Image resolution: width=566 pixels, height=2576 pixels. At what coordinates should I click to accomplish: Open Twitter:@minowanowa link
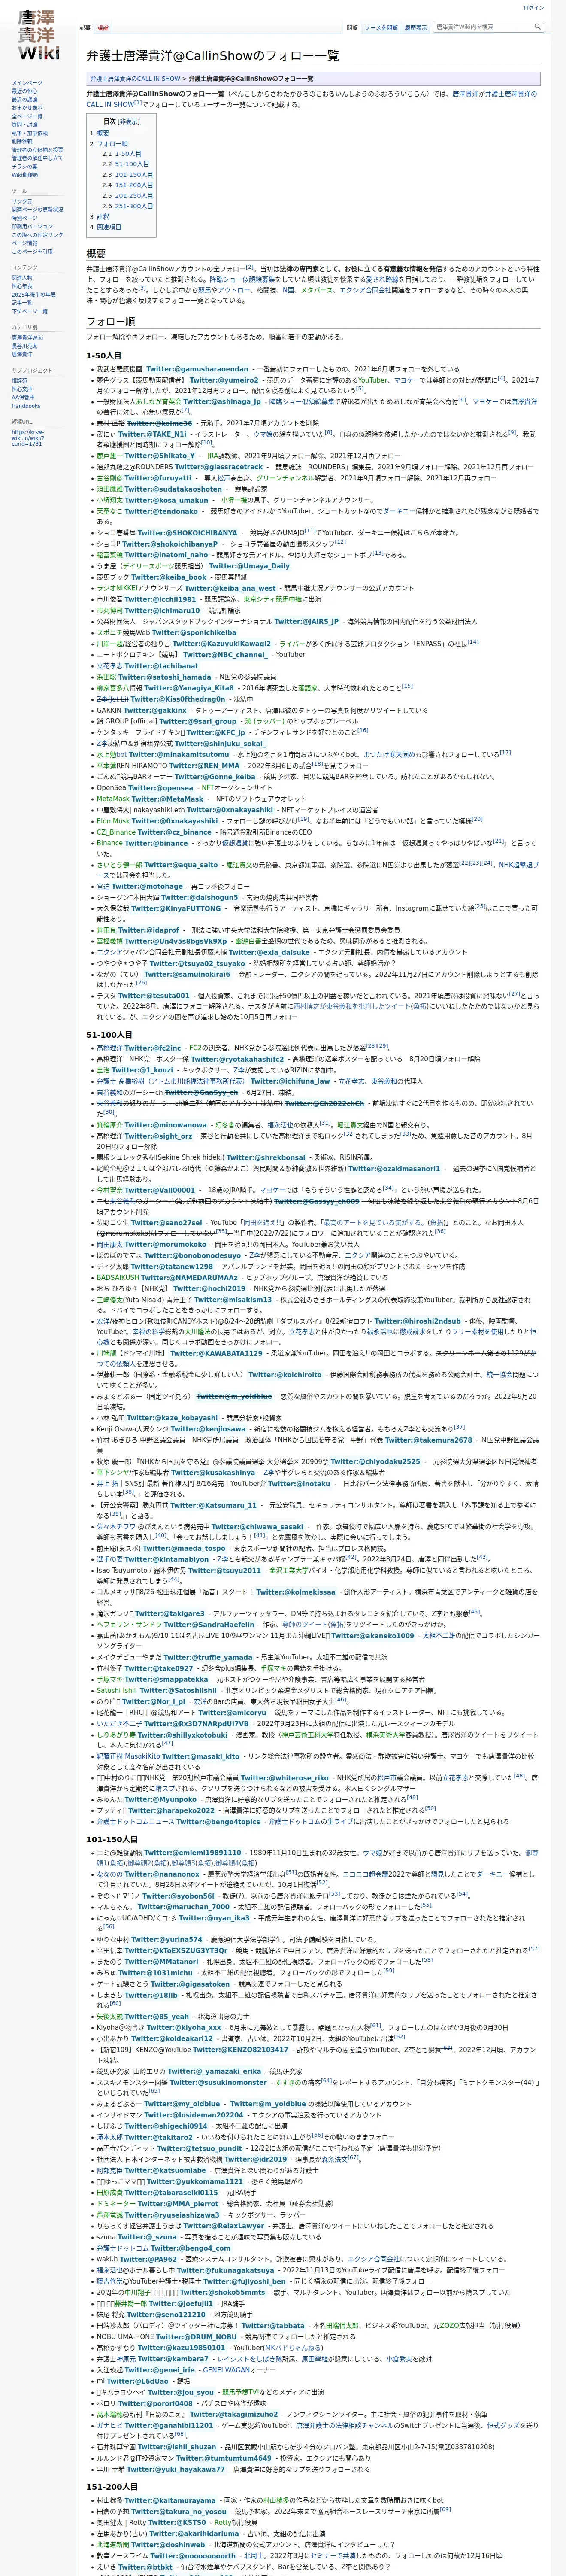(165, 1125)
